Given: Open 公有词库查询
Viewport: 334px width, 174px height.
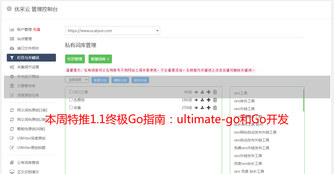Looking at the screenshot, I should (x=28, y=163).
